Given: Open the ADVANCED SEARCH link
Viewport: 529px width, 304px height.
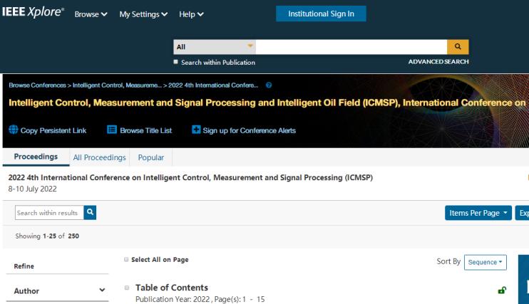Looking at the screenshot, I should pyautogui.click(x=438, y=61).
